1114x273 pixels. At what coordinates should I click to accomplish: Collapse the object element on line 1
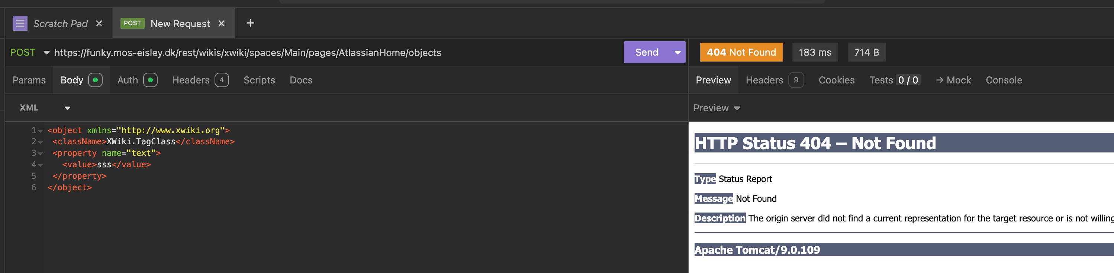click(x=40, y=131)
